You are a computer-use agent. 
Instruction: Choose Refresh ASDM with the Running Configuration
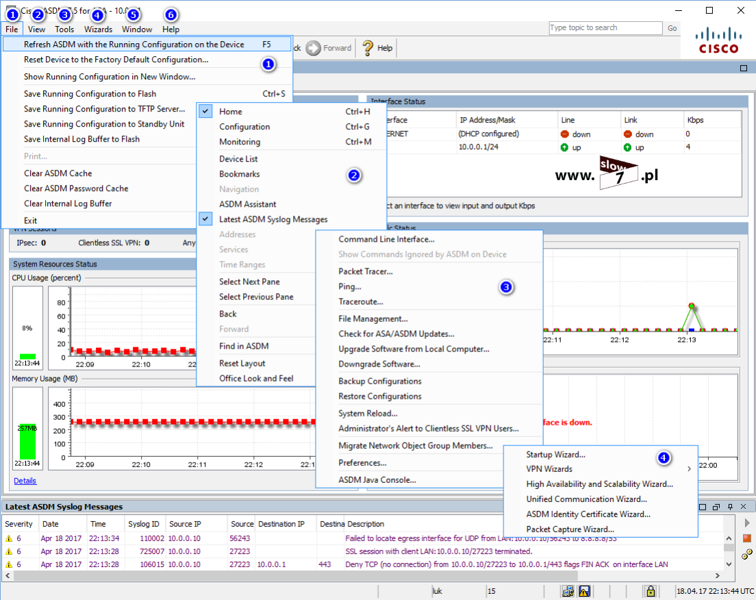(147, 45)
